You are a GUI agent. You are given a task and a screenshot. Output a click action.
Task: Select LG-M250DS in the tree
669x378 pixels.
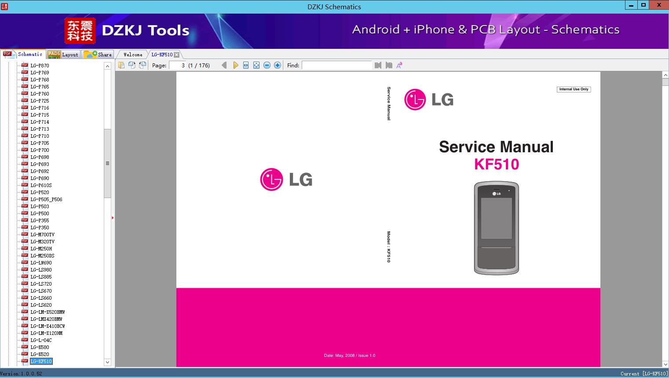pos(42,256)
